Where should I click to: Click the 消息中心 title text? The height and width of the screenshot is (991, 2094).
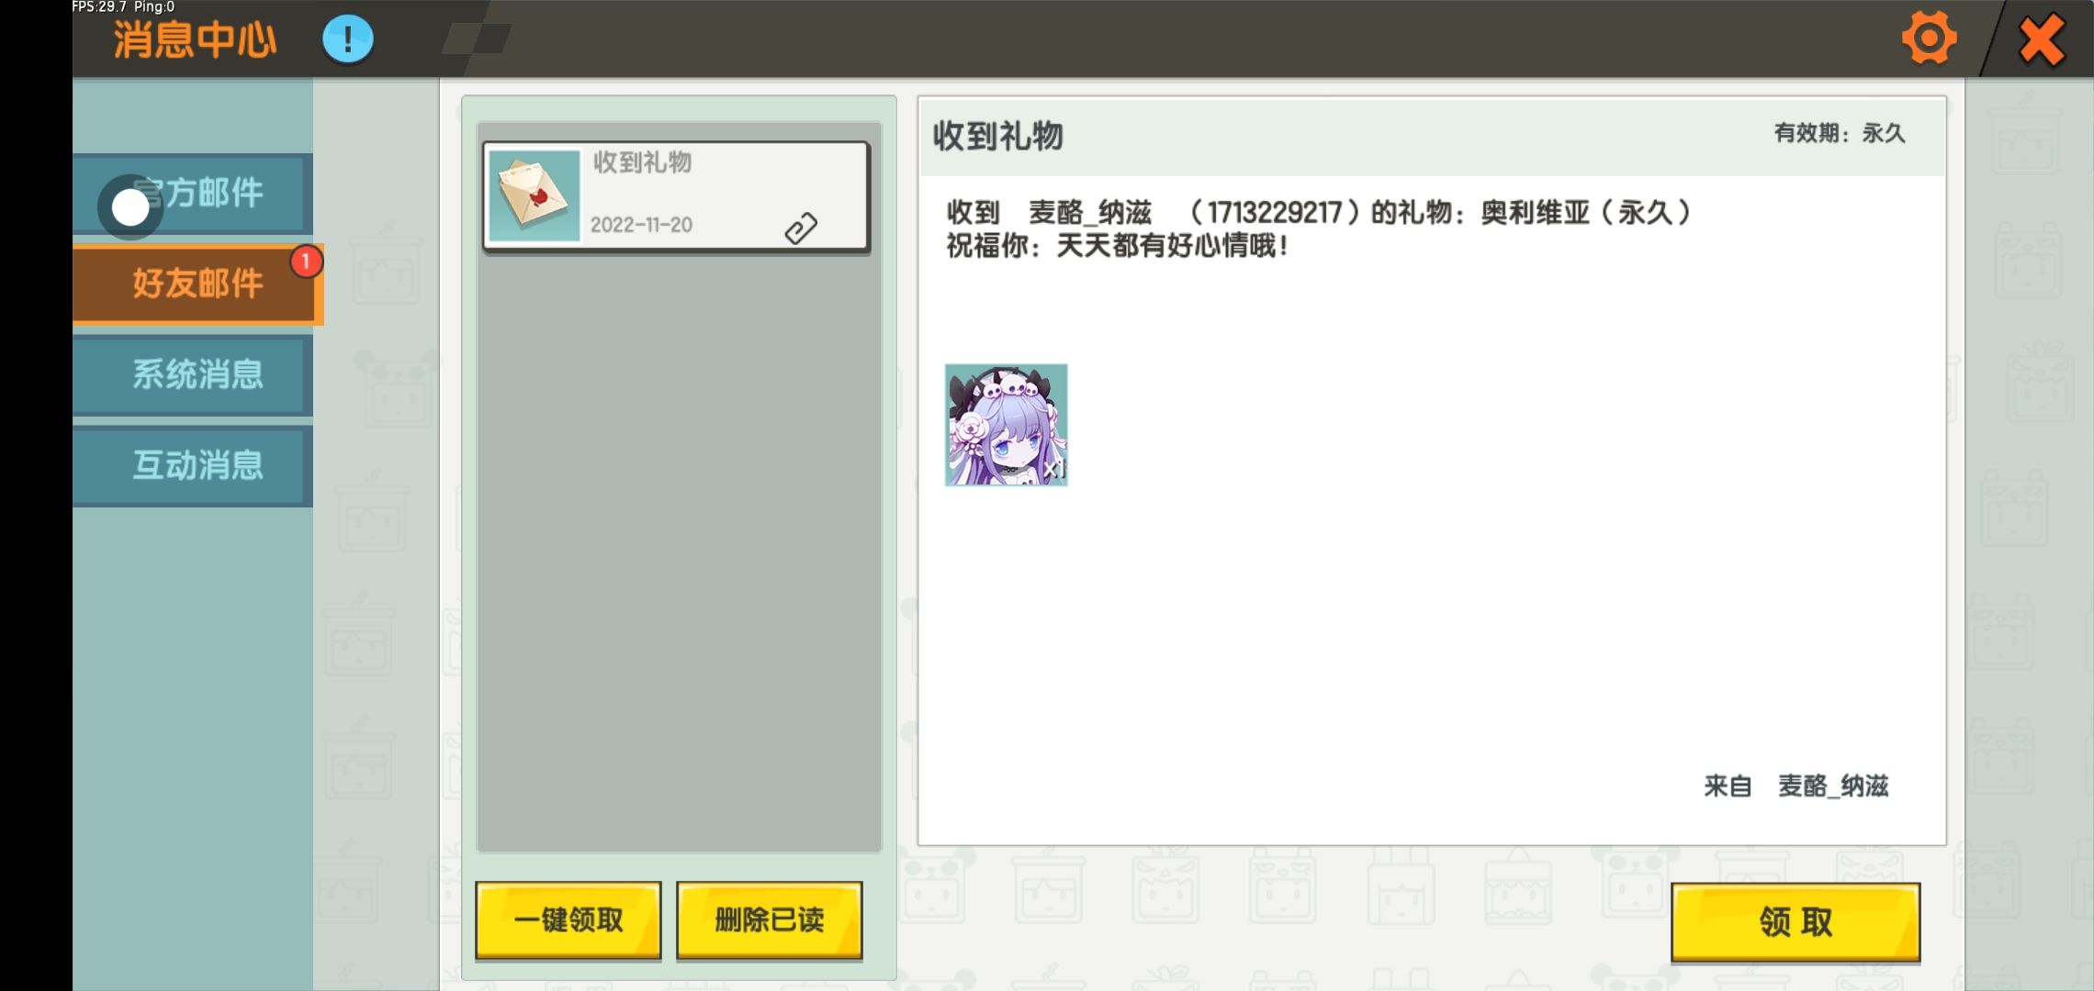(x=195, y=40)
